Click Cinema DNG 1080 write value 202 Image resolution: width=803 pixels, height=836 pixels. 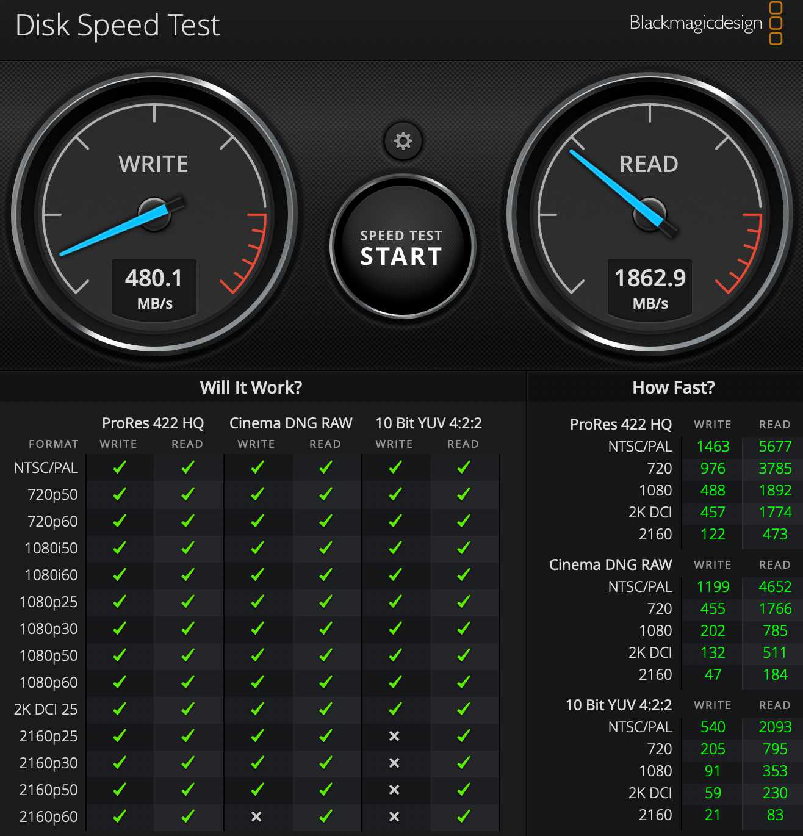click(713, 630)
